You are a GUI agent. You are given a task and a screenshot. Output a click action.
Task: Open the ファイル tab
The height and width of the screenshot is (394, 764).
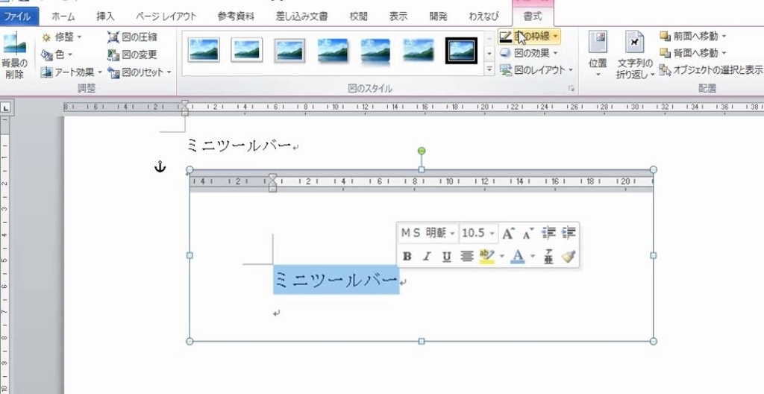point(19,16)
